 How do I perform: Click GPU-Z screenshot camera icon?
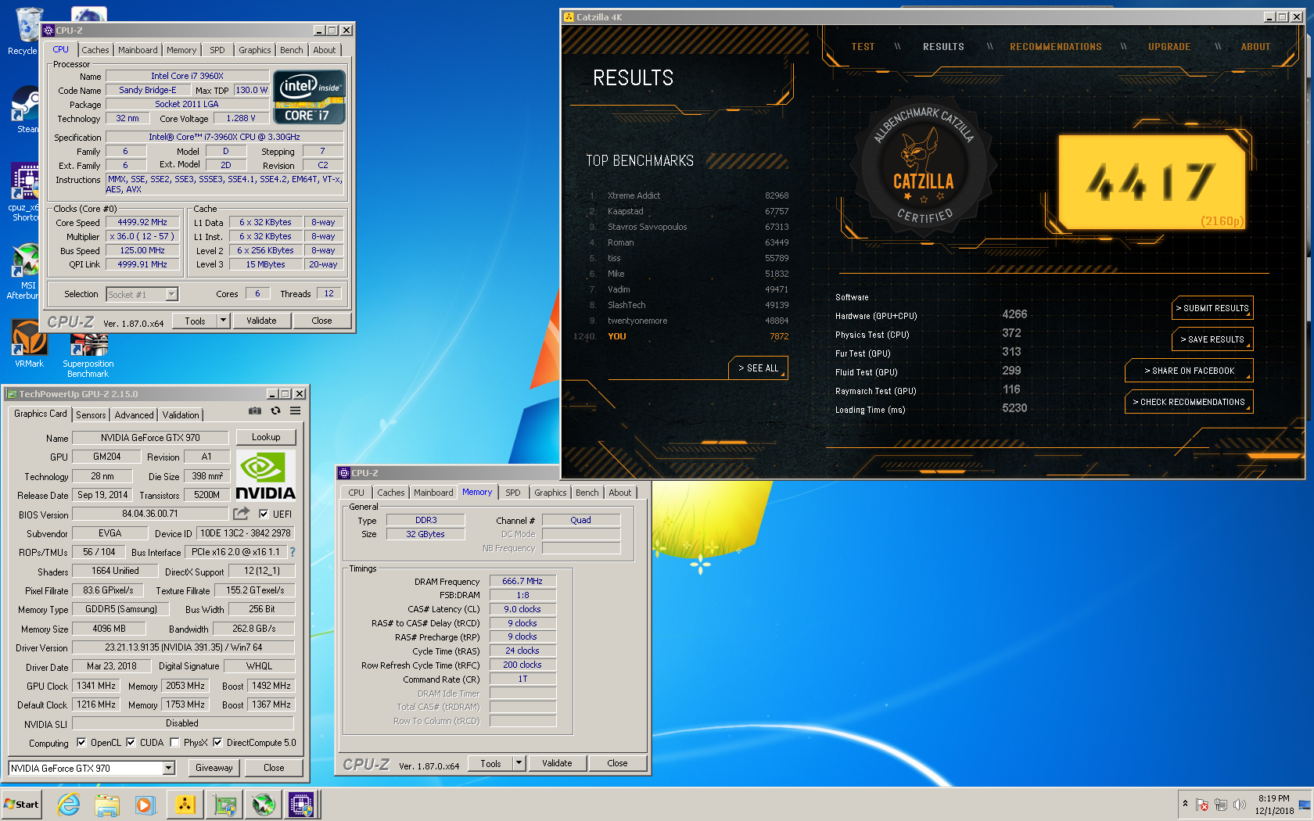(x=255, y=410)
